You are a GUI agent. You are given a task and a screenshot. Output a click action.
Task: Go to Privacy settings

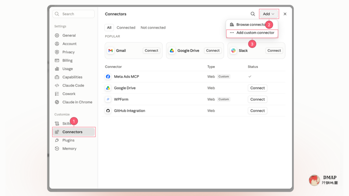tap(69, 52)
